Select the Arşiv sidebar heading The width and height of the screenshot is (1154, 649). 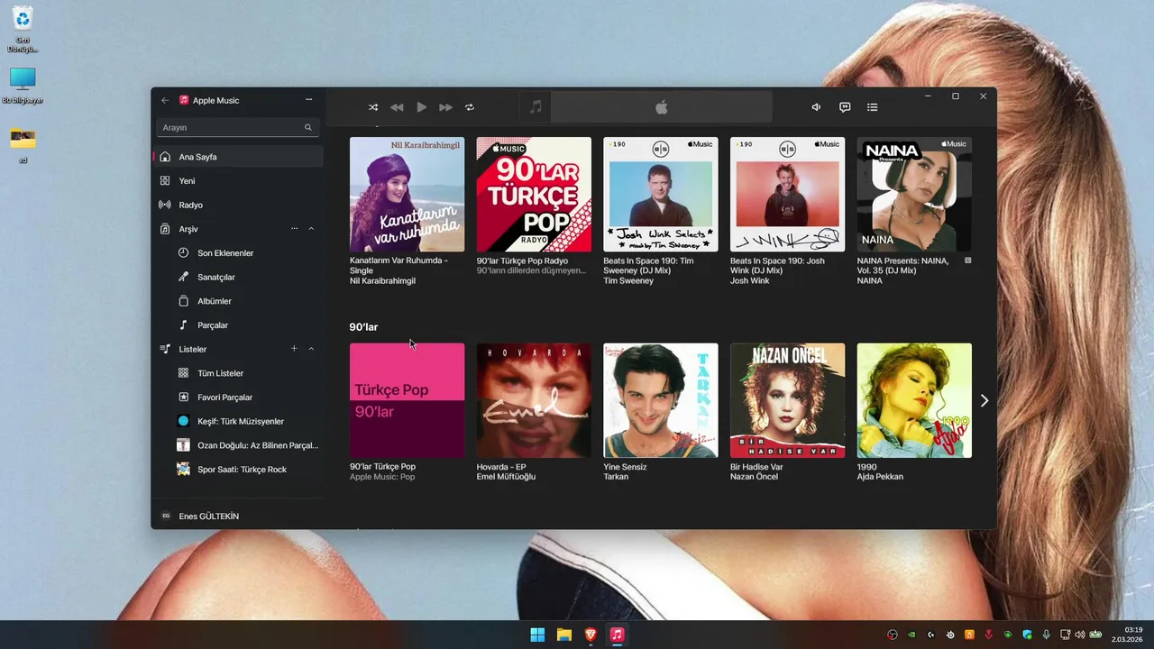[188, 229]
